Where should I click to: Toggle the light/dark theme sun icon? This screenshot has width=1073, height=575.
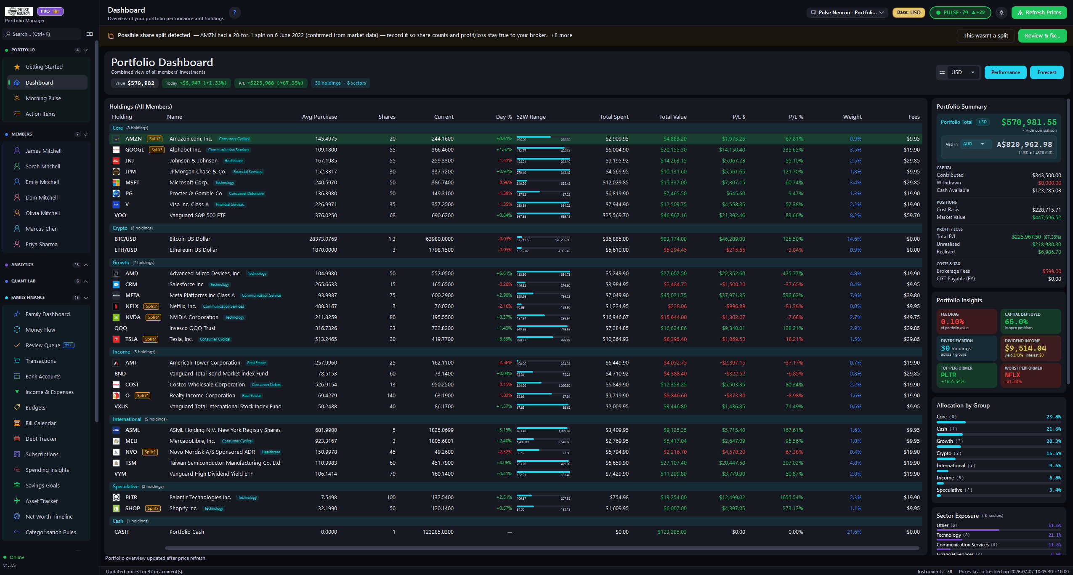[1001, 13]
